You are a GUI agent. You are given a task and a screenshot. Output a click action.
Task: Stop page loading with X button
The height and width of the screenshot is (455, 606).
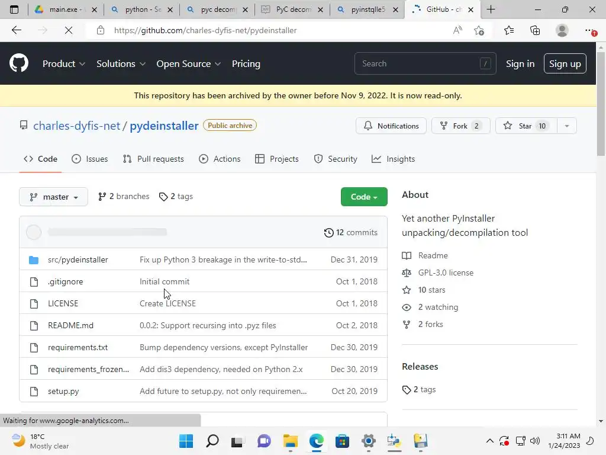click(69, 30)
